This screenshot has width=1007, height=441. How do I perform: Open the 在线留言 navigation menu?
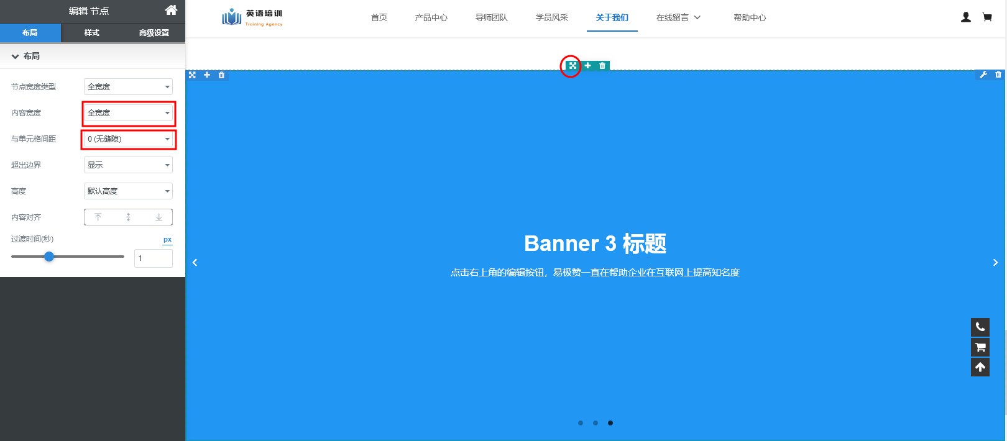pyautogui.click(x=678, y=17)
